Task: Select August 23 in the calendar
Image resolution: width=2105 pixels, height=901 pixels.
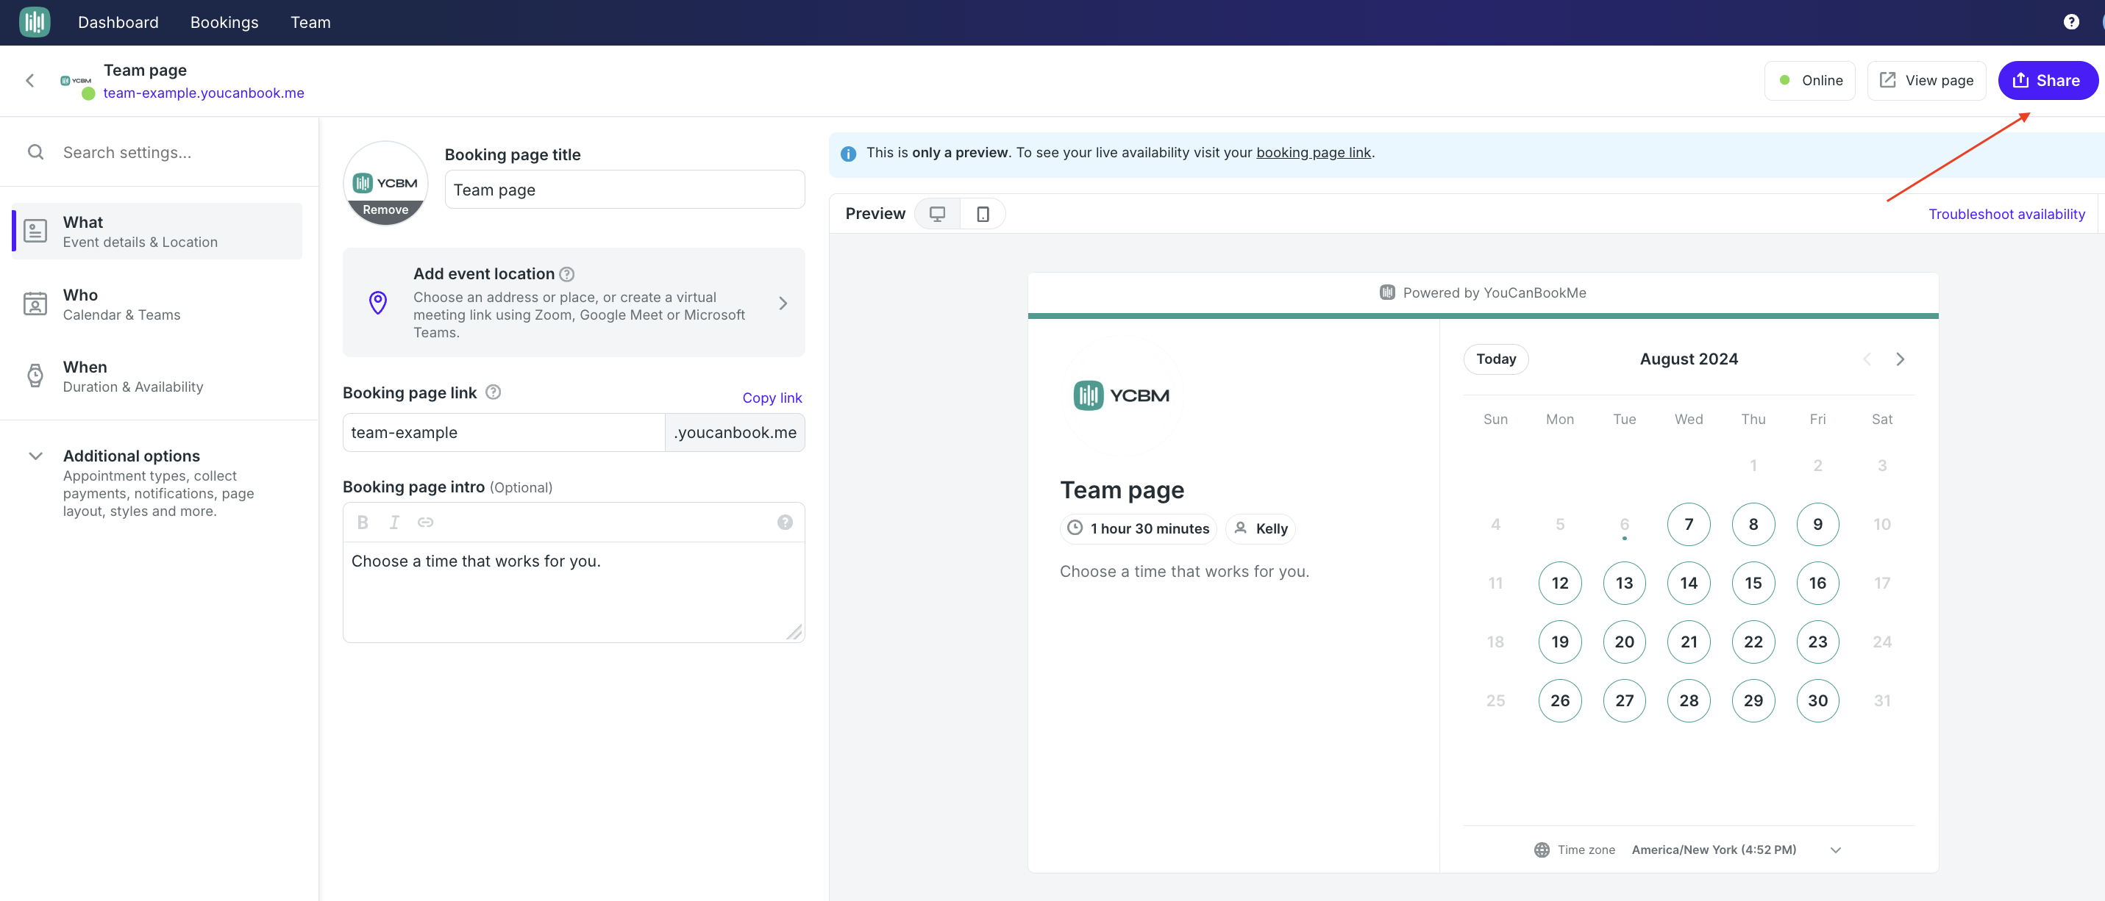Action: pos(1817,642)
